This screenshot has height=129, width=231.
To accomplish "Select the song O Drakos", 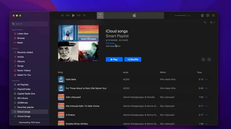I will [x=70, y=115].
